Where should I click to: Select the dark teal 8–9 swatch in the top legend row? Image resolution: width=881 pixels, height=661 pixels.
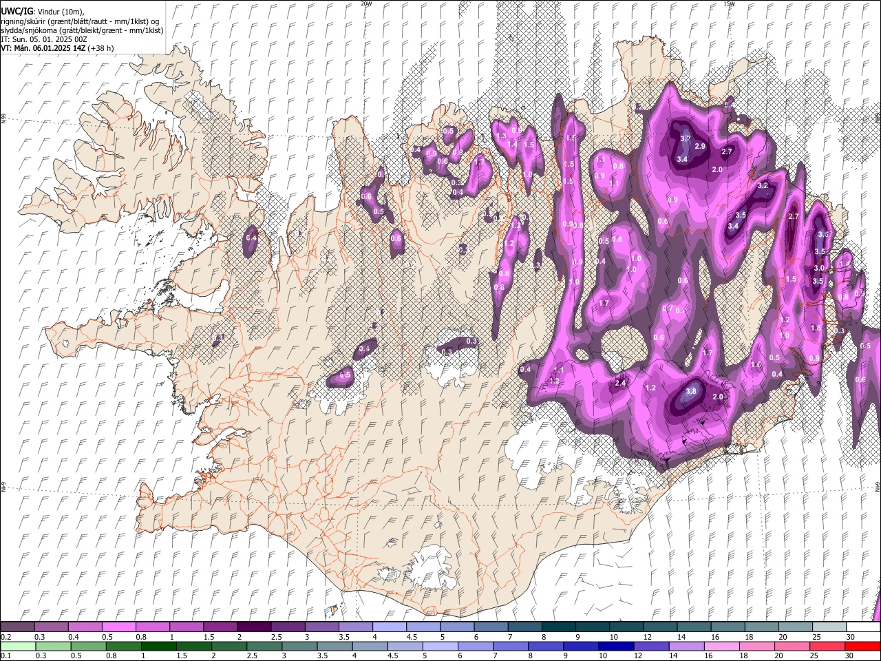pyautogui.click(x=559, y=627)
